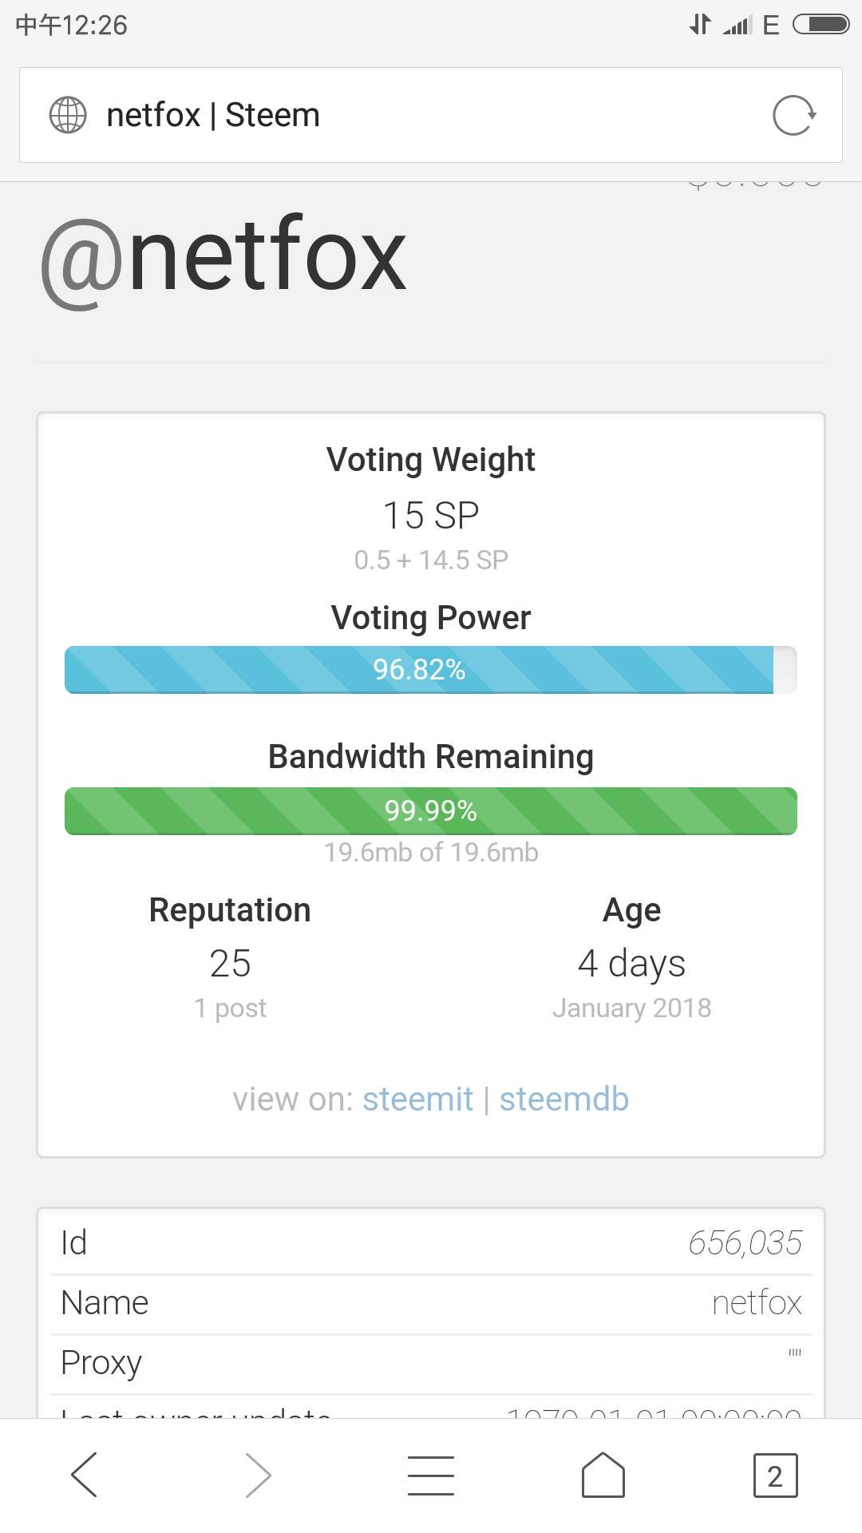Open the tabs counter showing 2
Viewport: 862px width, 1533px height.
click(775, 1476)
